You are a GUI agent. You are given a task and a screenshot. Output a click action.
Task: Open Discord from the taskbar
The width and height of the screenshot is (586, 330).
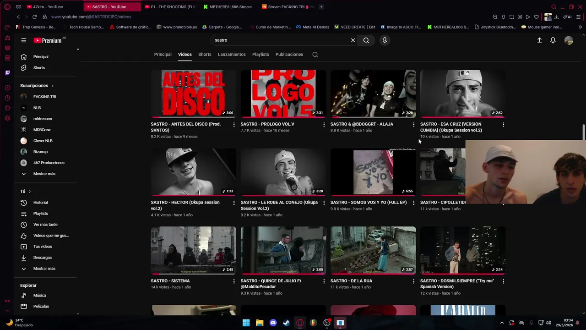[273, 323]
